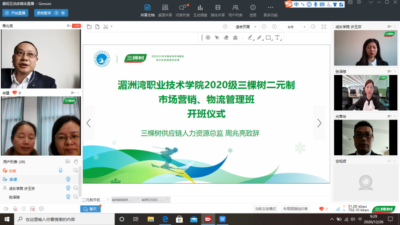Open the 适合页面 zoom dropdown

[x=256, y=27]
